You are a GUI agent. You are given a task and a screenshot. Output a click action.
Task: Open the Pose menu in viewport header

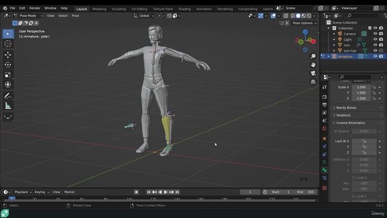pyautogui.click(x=75, y=16)
